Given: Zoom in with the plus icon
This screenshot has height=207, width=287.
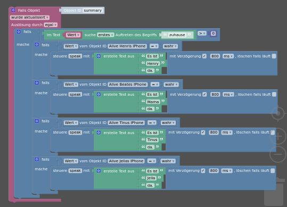Looking at the screenshot, I should 278,136.
